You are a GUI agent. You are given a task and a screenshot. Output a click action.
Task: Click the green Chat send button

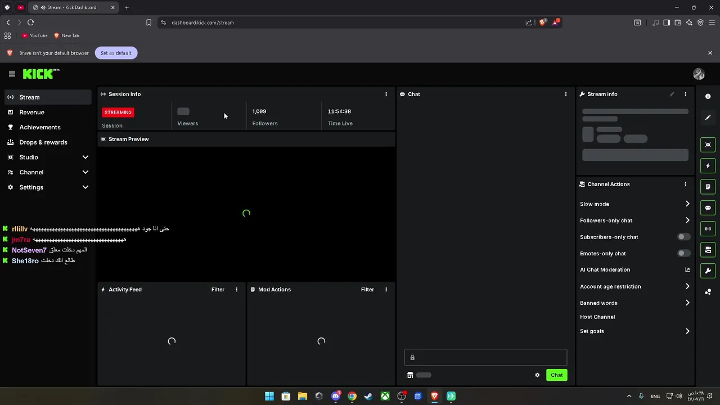556,375
